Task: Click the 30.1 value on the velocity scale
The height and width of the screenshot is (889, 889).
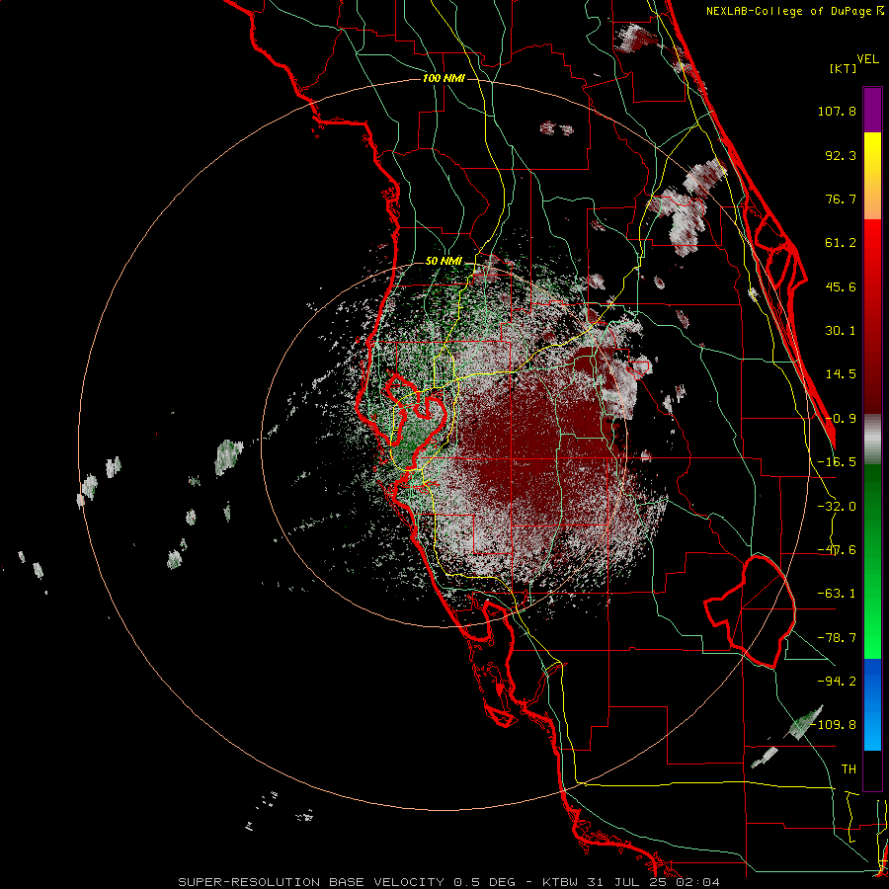Action: pyautogui.click(x=841, y=331)
